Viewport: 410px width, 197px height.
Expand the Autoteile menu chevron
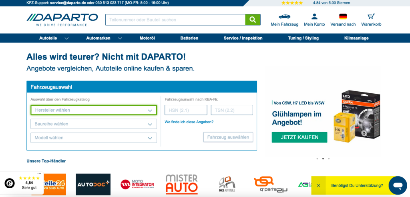(67, 38)
